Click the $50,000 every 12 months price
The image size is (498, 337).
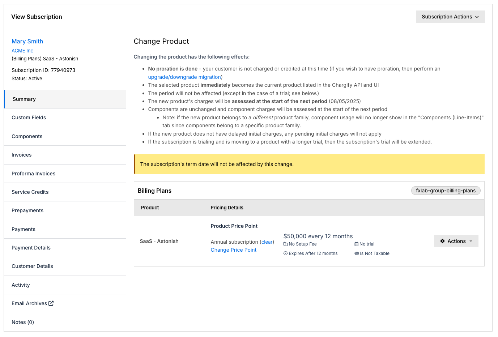tap(318, 236)
